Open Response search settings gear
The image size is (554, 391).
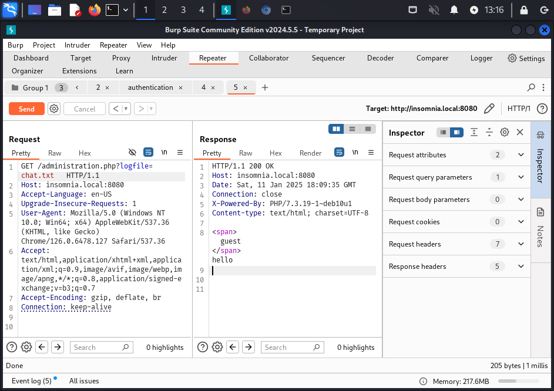[x=217, y=347]
